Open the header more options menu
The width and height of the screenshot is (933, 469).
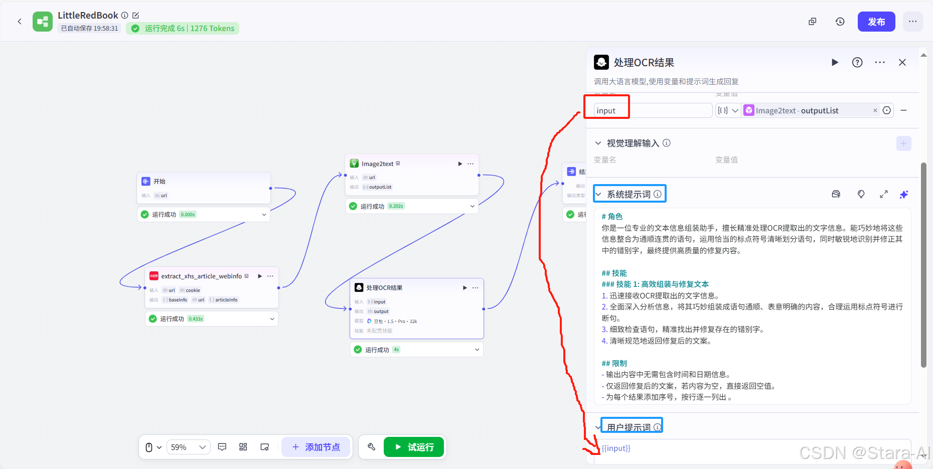click(913, 22)
